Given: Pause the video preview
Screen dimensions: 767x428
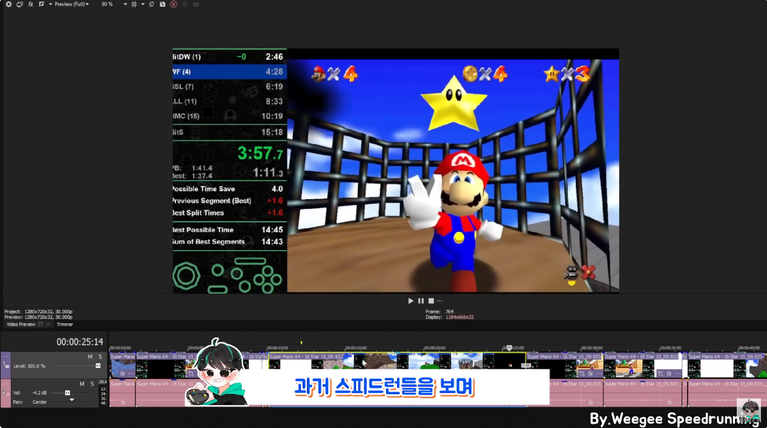Looking at the screenshot, I should coord(421,301).
